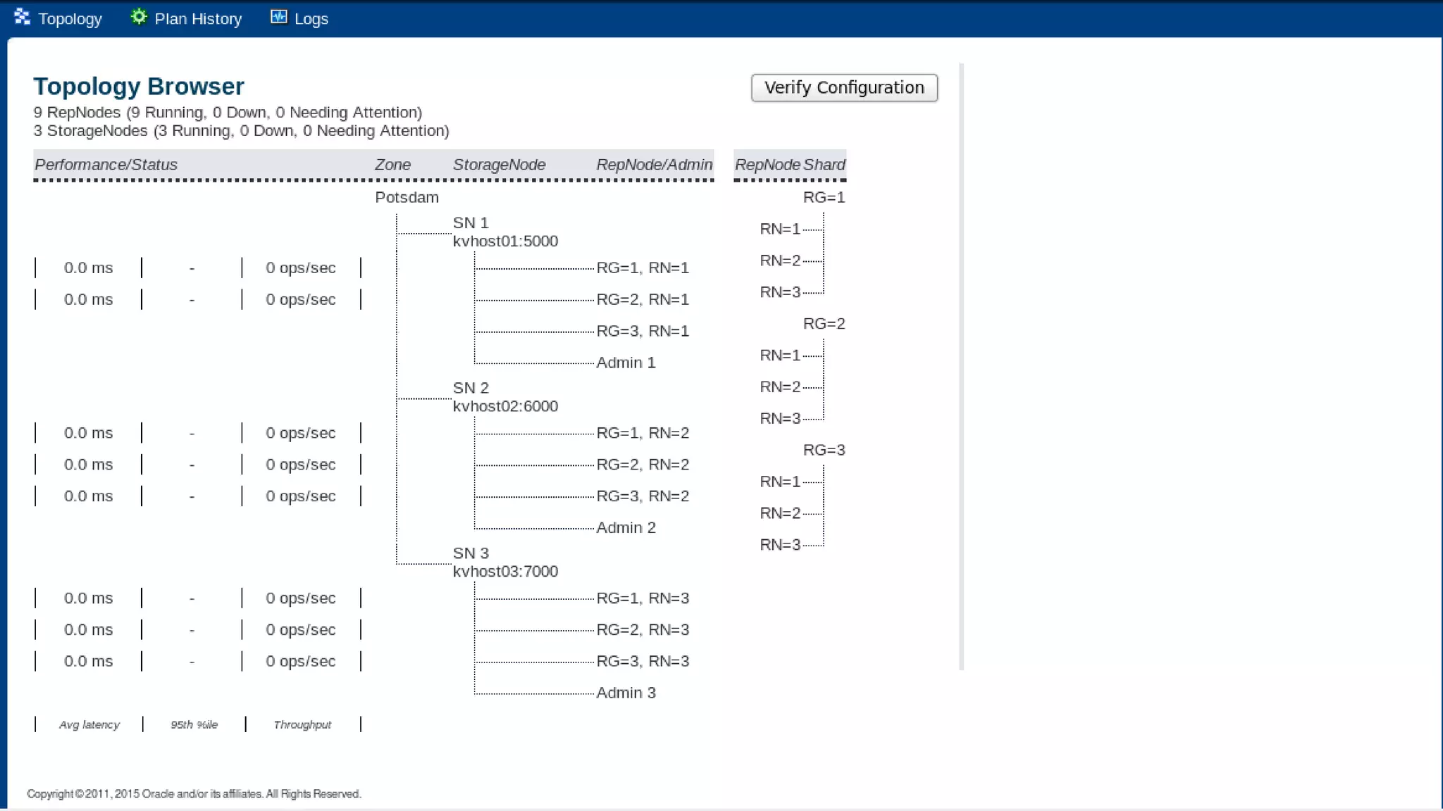Click the Admin 3 entry

coord(626,693)
